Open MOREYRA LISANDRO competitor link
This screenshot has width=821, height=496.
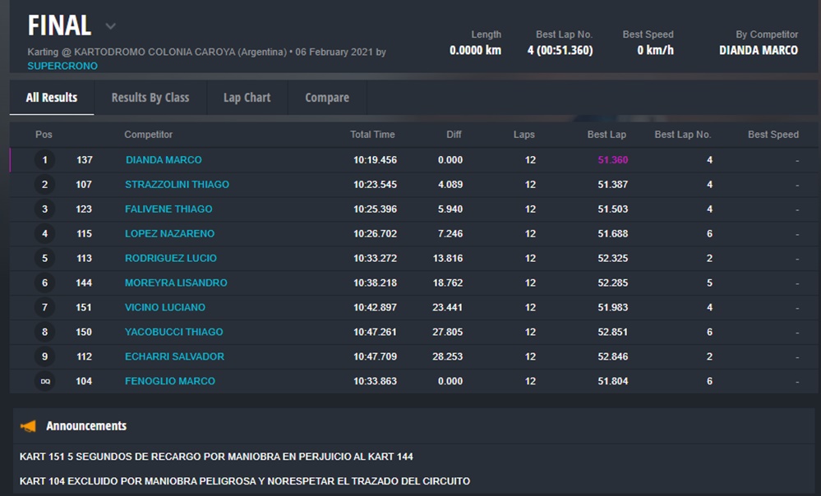(x=176, y=283)
